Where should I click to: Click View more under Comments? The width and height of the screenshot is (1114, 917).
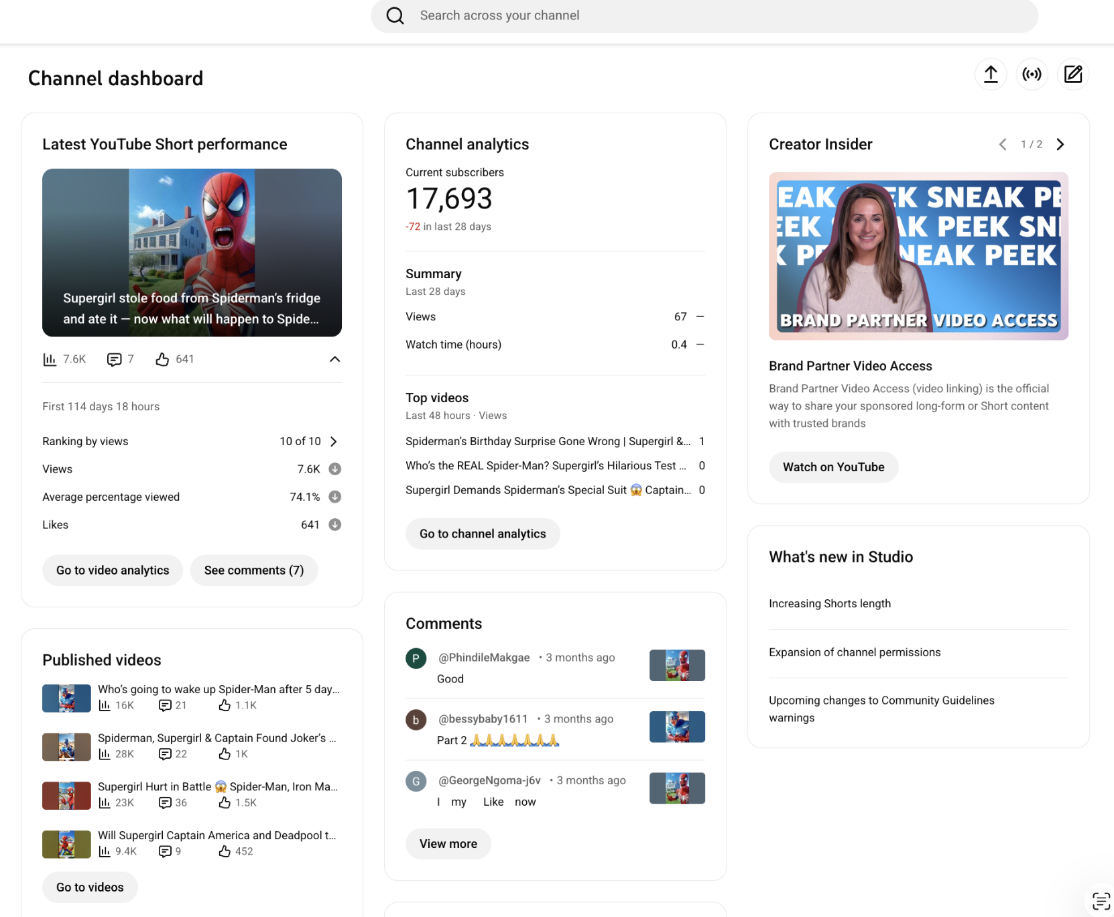[x=448, y=844]
